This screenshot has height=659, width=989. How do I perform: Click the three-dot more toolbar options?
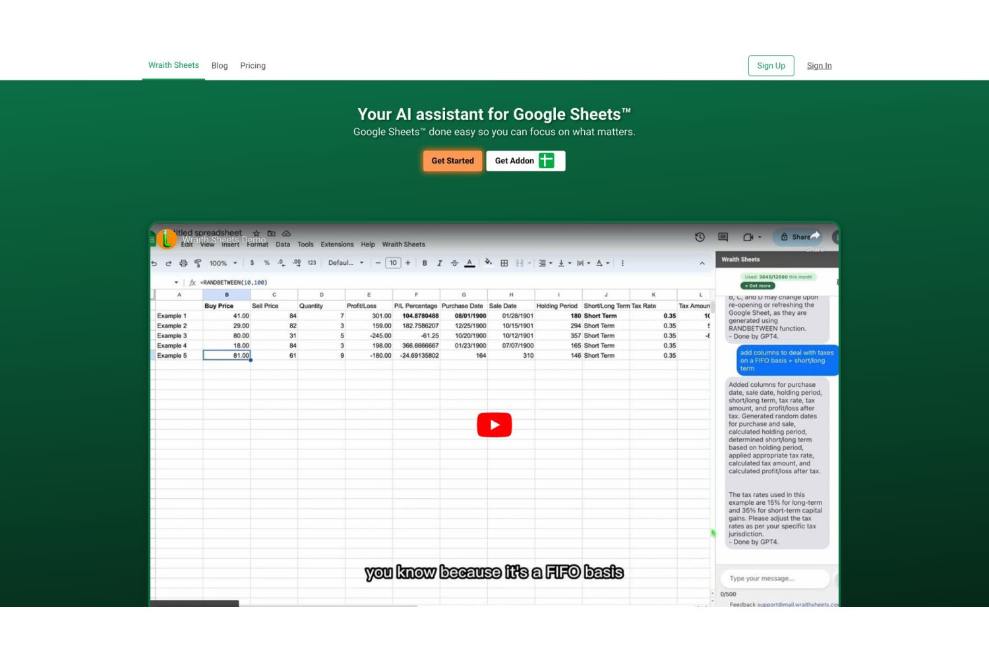(622, 264)
